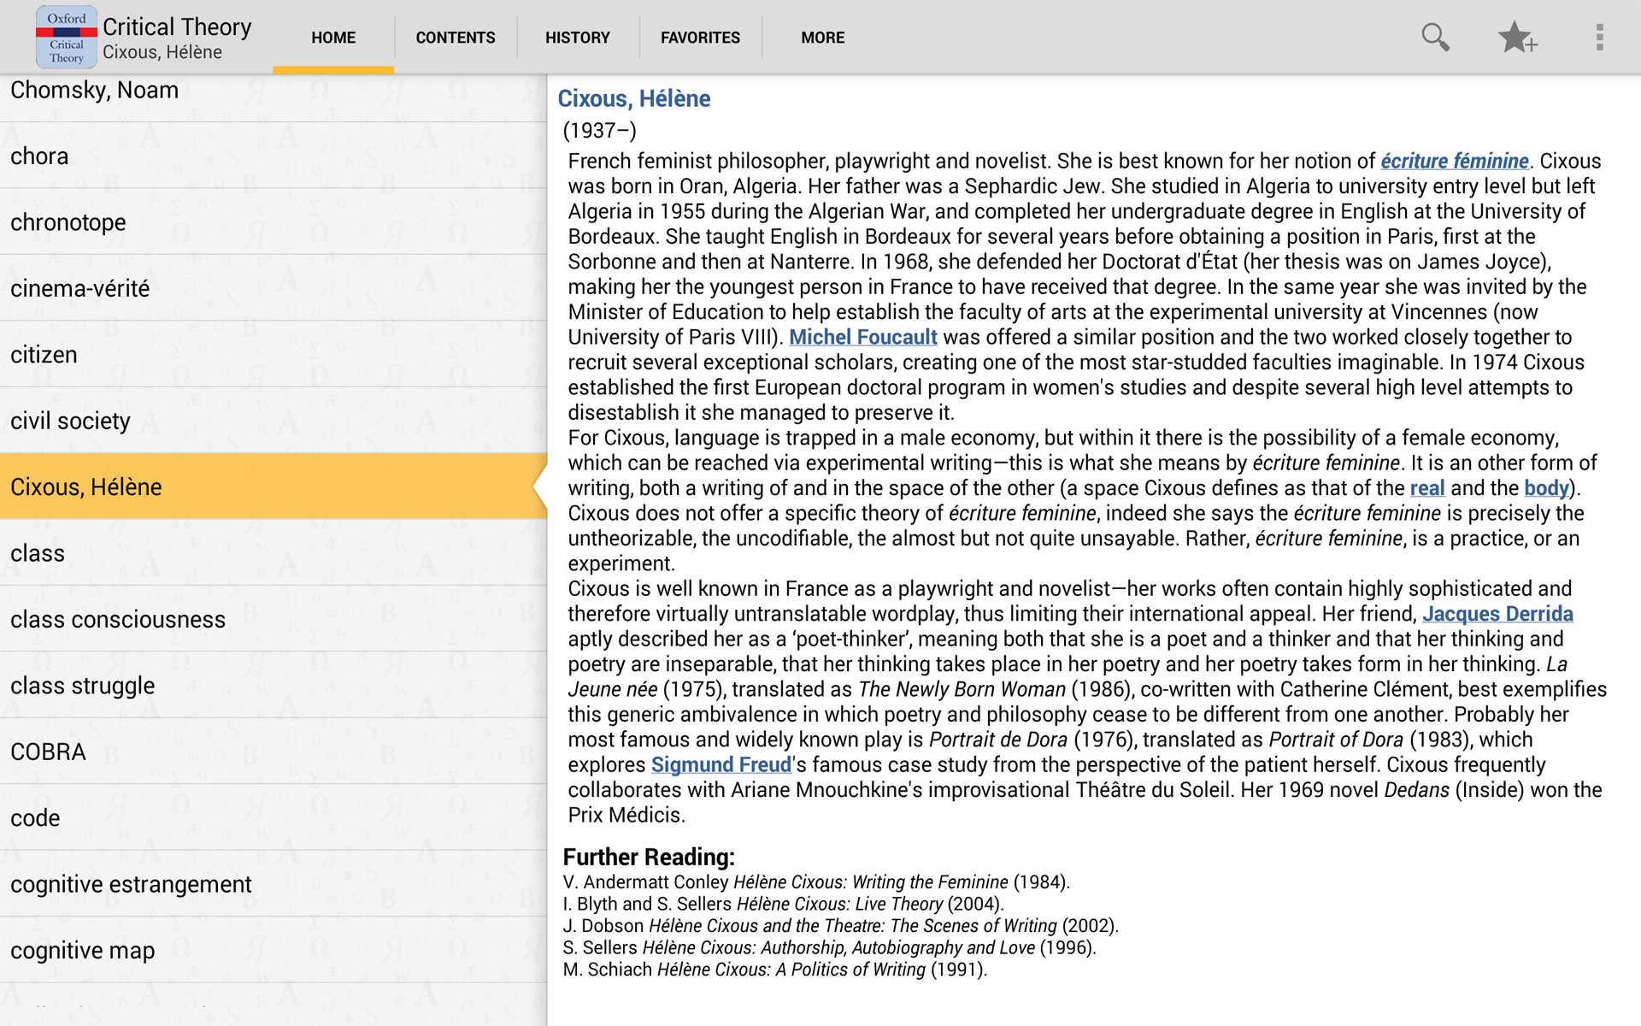Tap the Oxford Critical Theory app icon
This screenshot has width=1641, height=1026.
click(66, 38)
